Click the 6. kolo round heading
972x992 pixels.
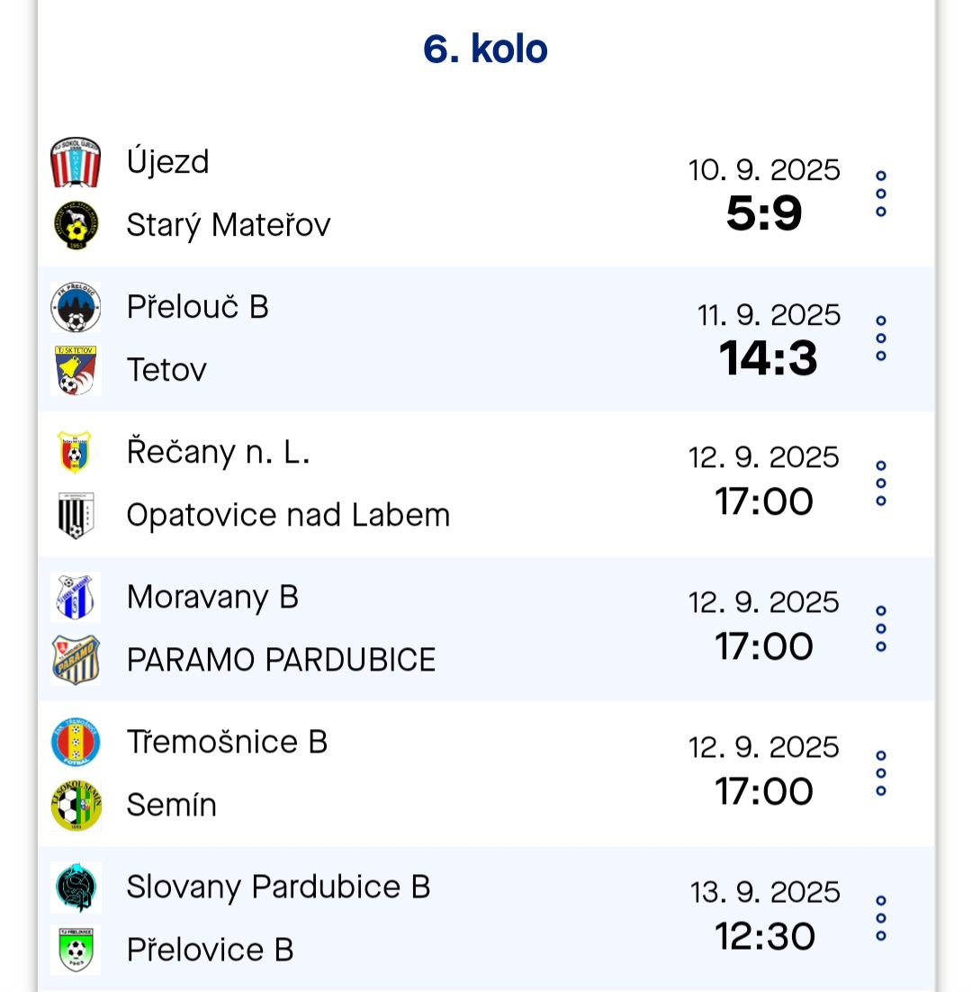point(486,50)
